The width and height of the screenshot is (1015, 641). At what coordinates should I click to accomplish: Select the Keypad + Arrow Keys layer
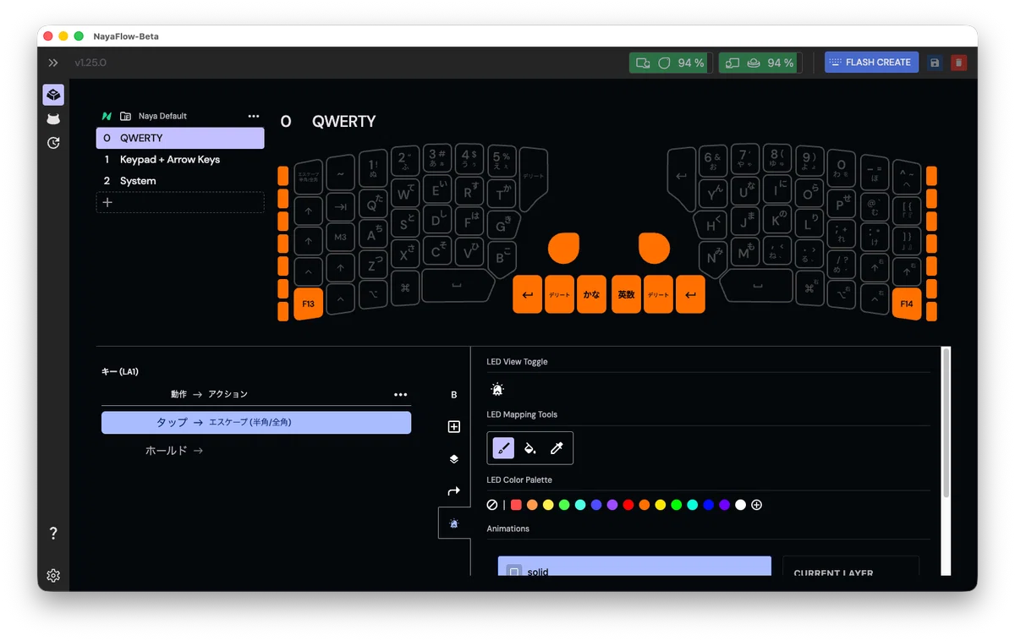pos(180,160)
